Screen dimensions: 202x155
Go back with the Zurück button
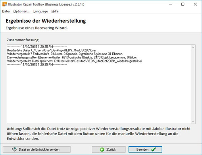click(x=109, y=149)
